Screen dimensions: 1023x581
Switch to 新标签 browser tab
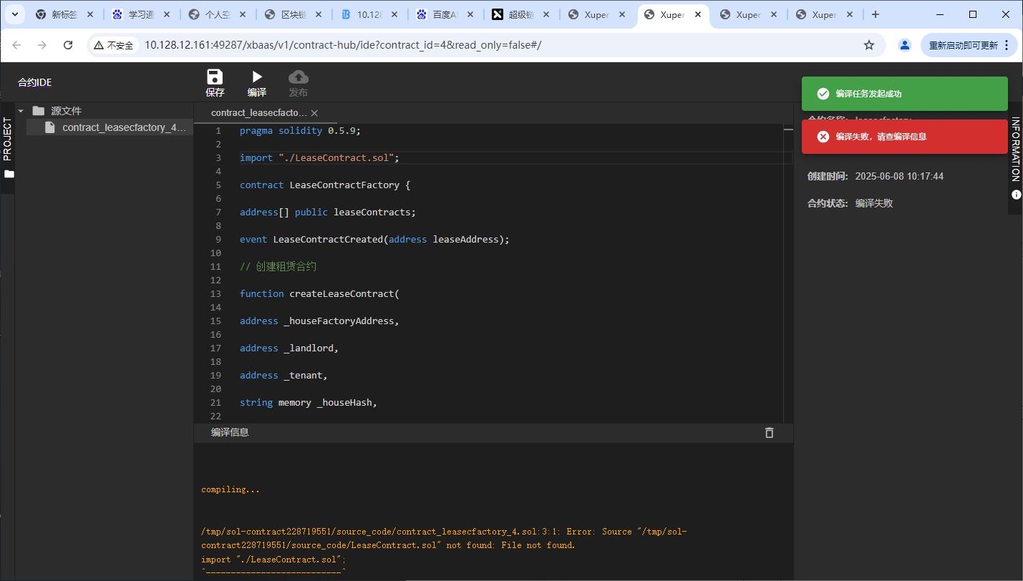[65, 14]
